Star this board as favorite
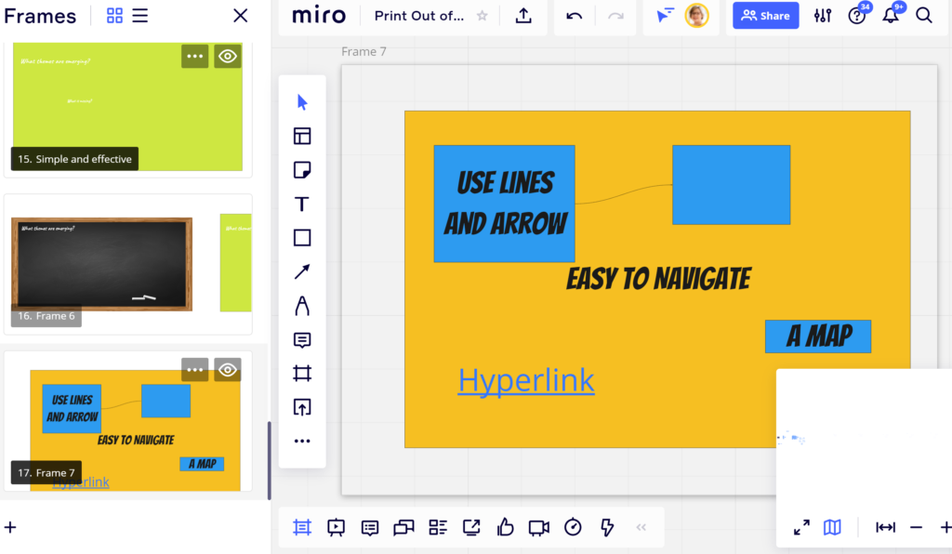The image size is (952, 554). [483, 17]
